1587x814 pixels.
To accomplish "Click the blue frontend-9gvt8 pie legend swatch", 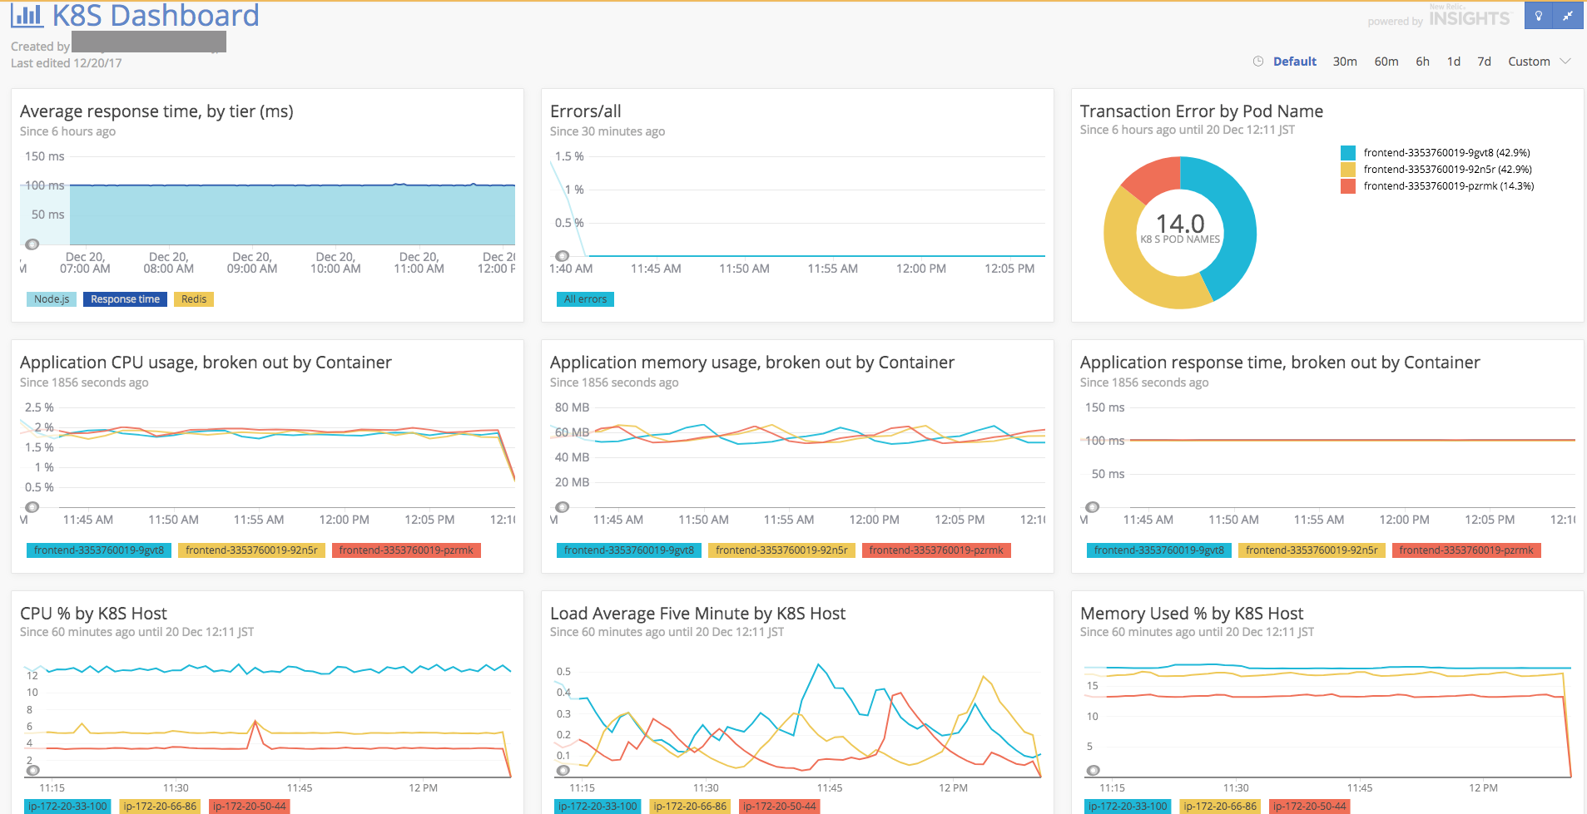I will (x=1348, y=153).
